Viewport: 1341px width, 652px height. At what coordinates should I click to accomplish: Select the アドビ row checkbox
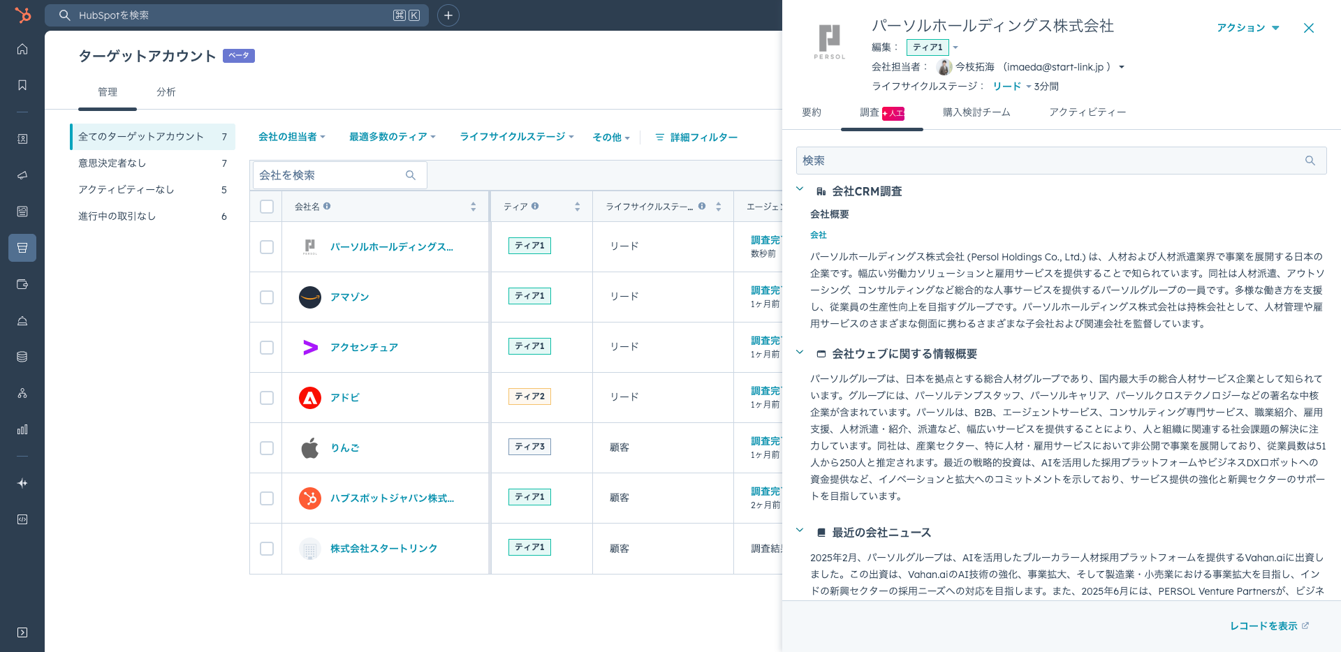pos(267,398)
